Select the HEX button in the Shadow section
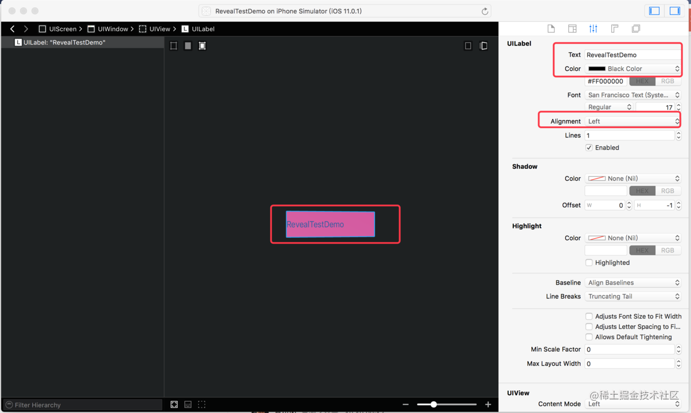The height and width of the screenshot is (413, 691). tap(642, 191)
